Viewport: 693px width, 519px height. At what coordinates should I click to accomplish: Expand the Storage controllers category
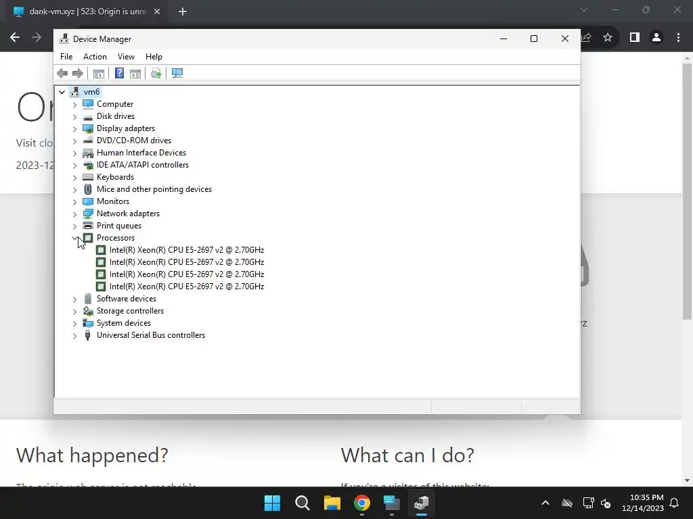[74, 311]
